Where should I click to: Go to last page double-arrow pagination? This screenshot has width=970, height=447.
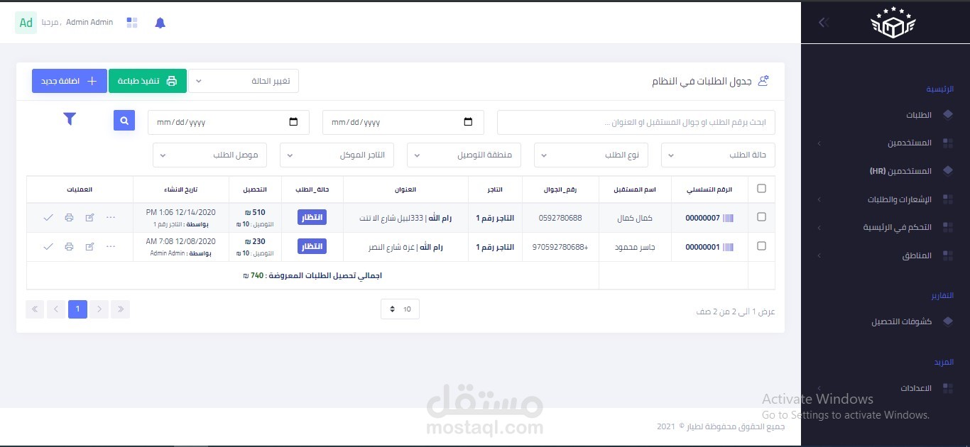pyautogui.click(x=35, y=309)
